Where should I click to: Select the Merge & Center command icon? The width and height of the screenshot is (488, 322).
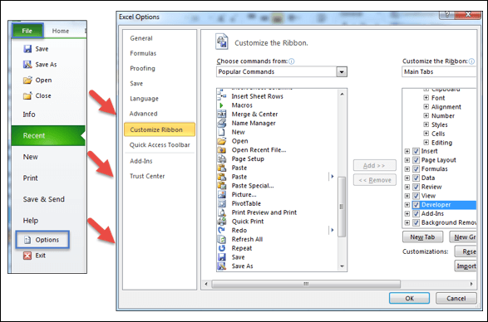[222, 114]
